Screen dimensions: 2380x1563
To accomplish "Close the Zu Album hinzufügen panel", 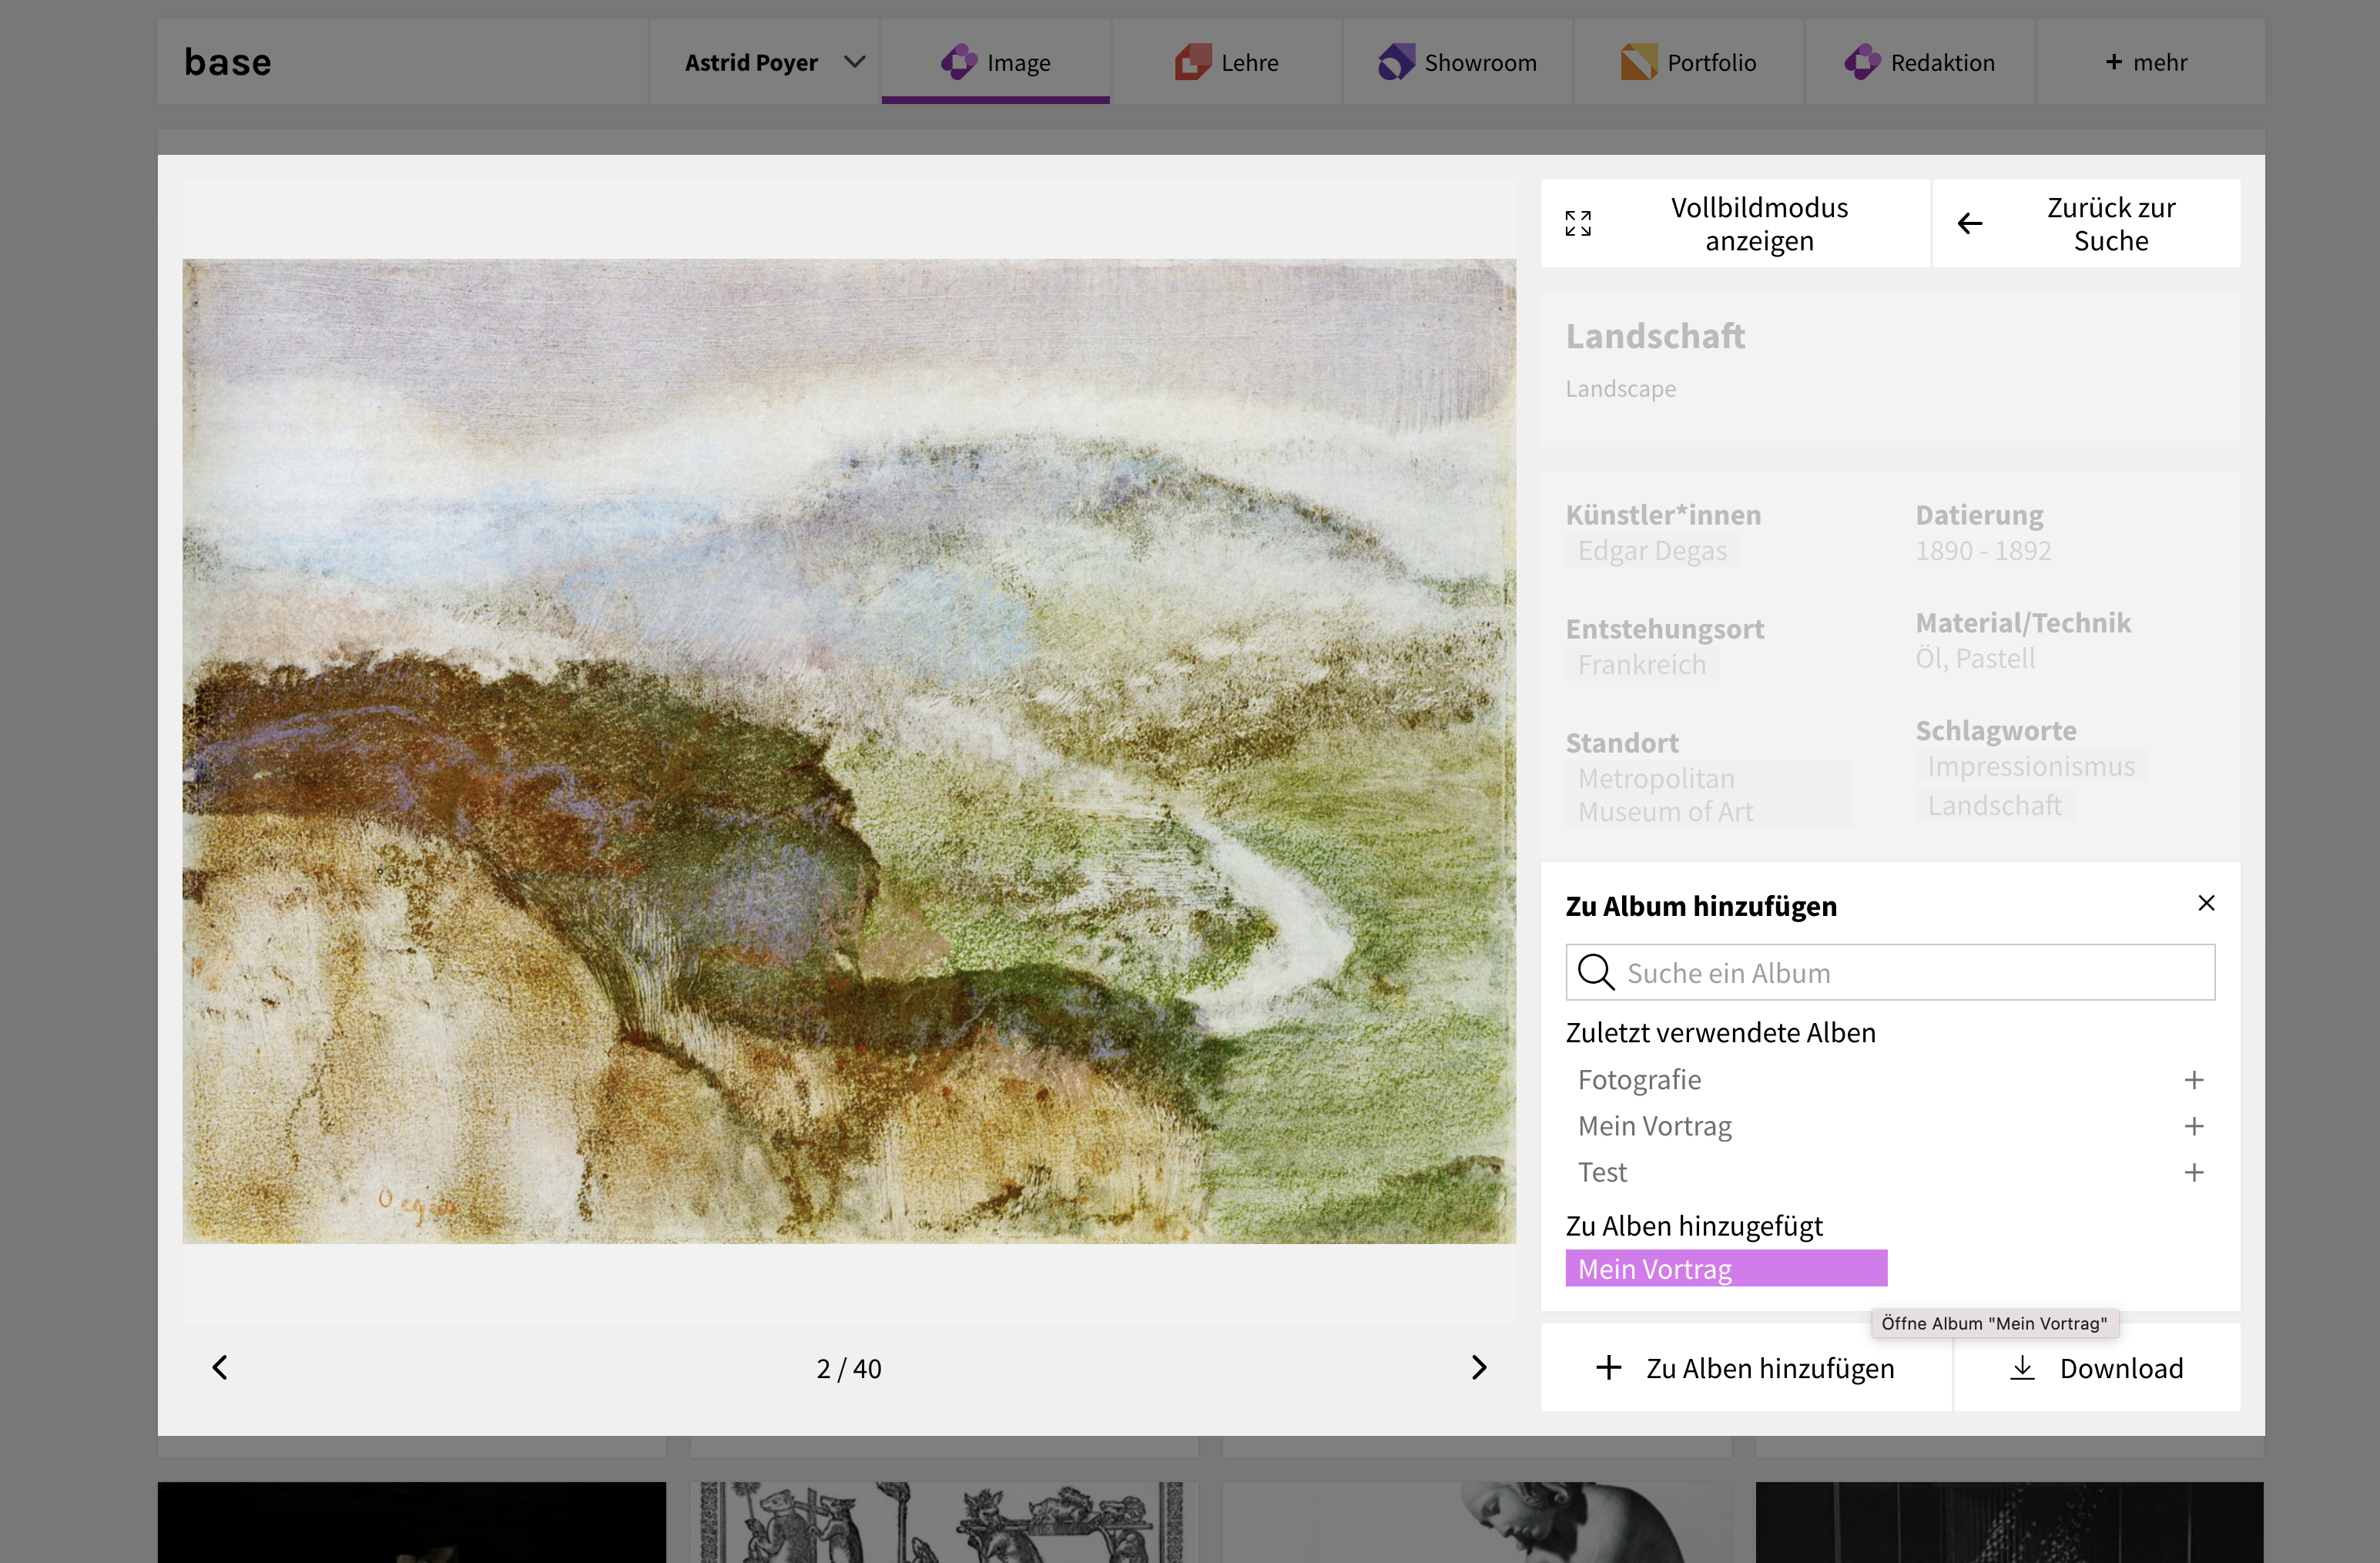I will tap(2206, 903).
